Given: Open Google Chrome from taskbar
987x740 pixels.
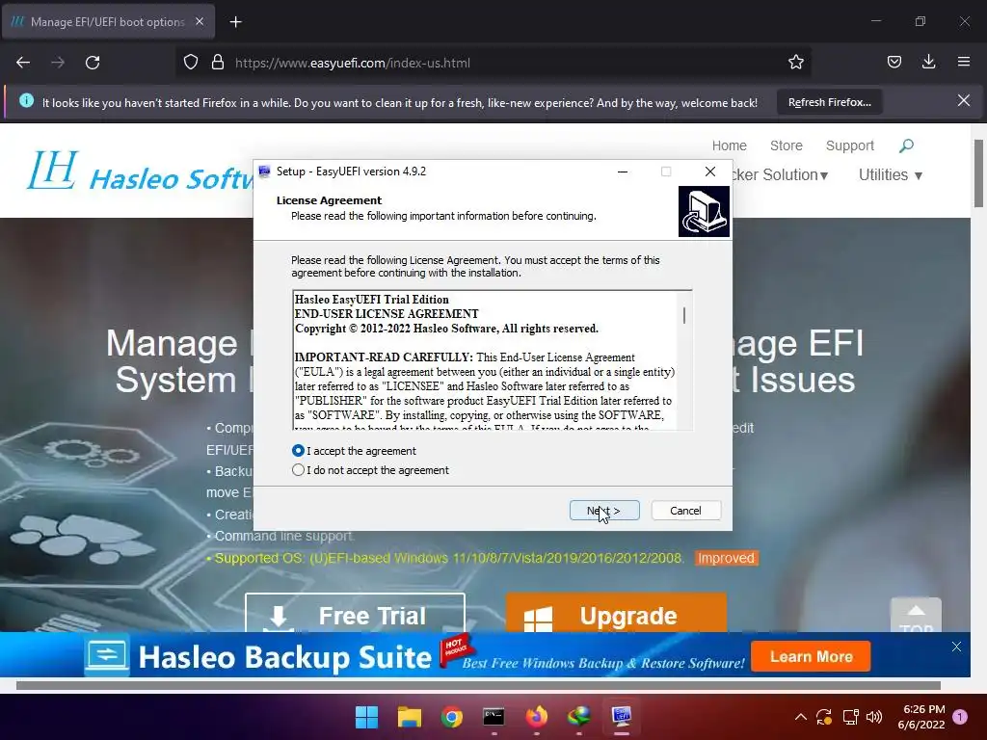Looking at the screenshot, I should pyautogui.click(x=451, y=717).
